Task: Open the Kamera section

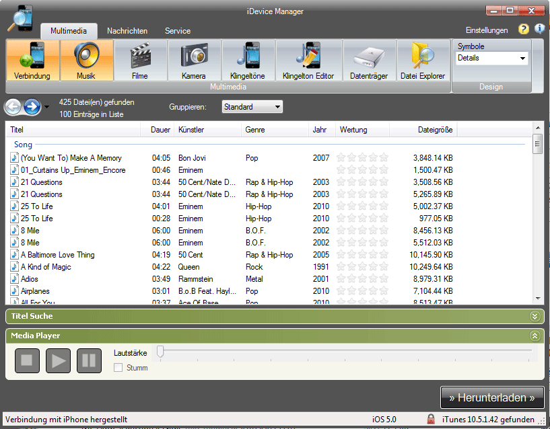Action: pyautogui.click(x=194, y=61)
